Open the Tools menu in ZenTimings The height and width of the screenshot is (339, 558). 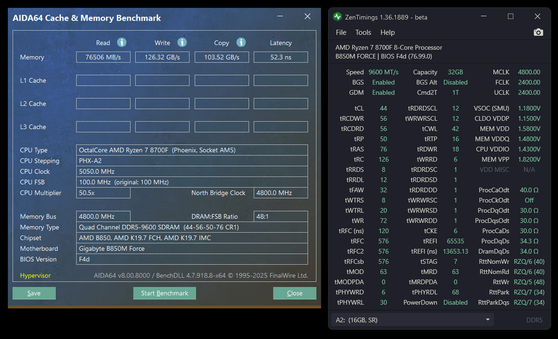(x=363, y=32)
